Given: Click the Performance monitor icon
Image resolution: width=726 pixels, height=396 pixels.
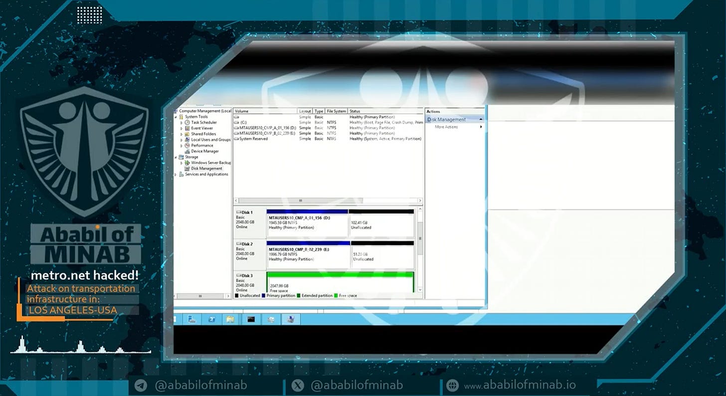Looking at the screenshot, I should pyautogui.click(x=187, y=145).
